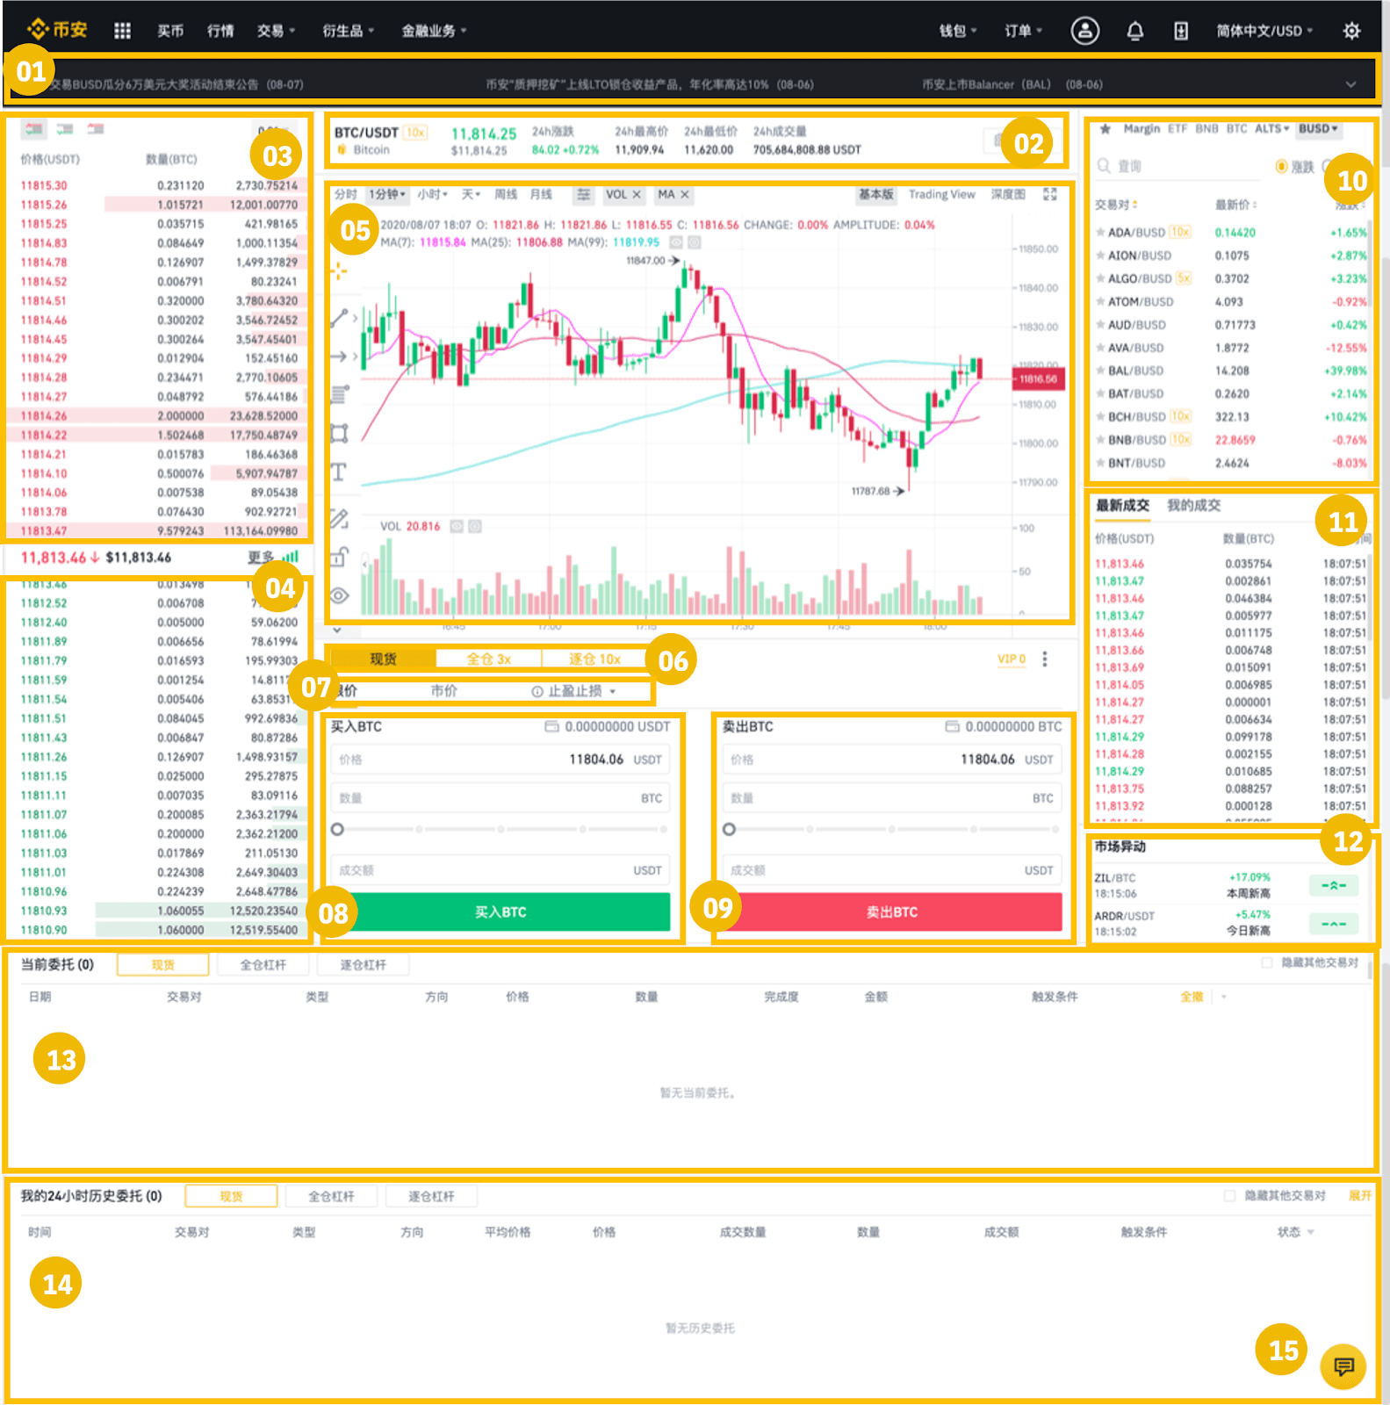The image size is (1390, 1405).
Task: Click the red 卖出BTC button
Action: [892, 912]
